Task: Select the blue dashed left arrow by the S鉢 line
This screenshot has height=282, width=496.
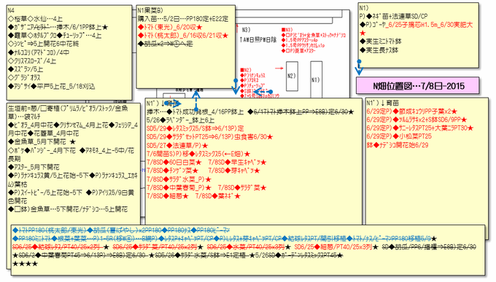Action: coord(263,92)
